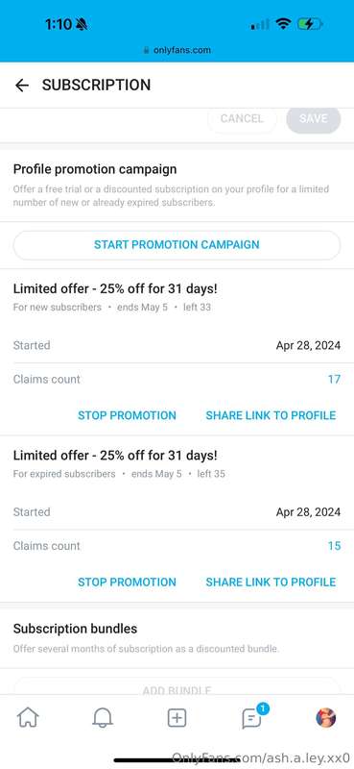Share link for new subscribers offer
This screenshot has height=769, width=354.
(271, 415)
